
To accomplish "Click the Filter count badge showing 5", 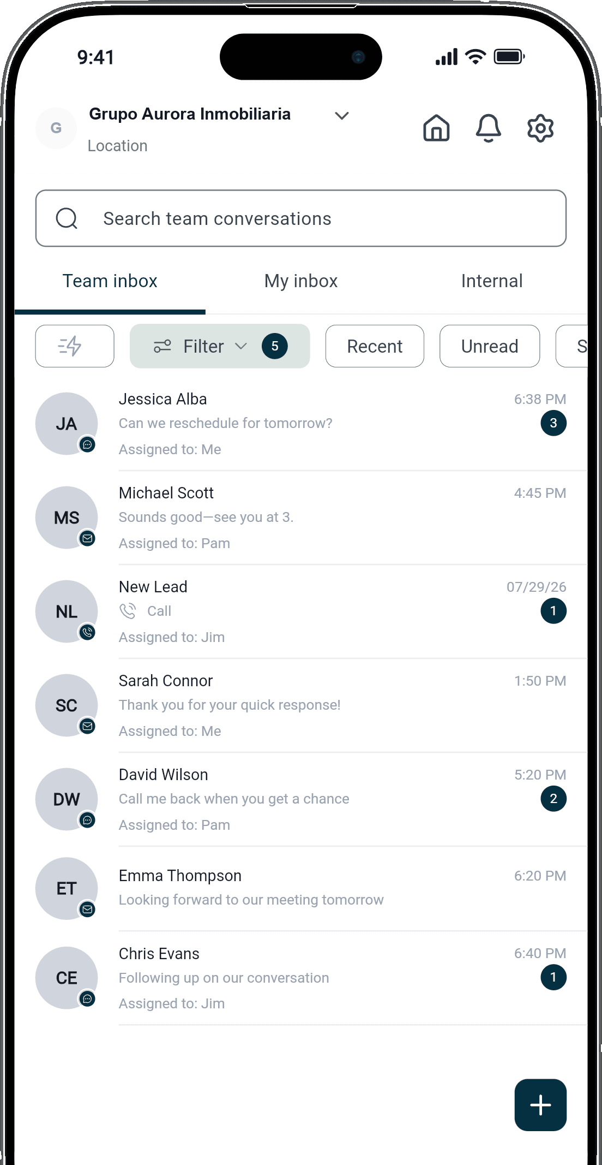I will click(275, 346).
